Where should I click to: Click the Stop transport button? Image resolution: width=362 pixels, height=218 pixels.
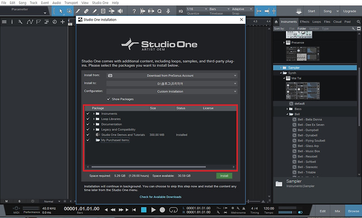pos(143,210)
